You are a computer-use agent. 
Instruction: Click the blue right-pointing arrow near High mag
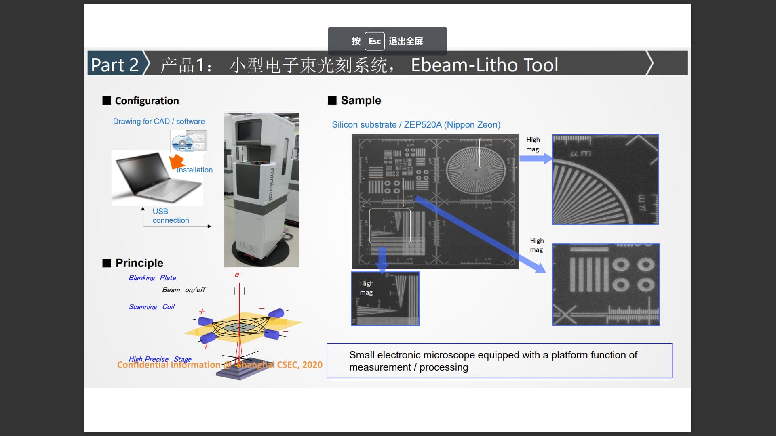tap(536, 158)
